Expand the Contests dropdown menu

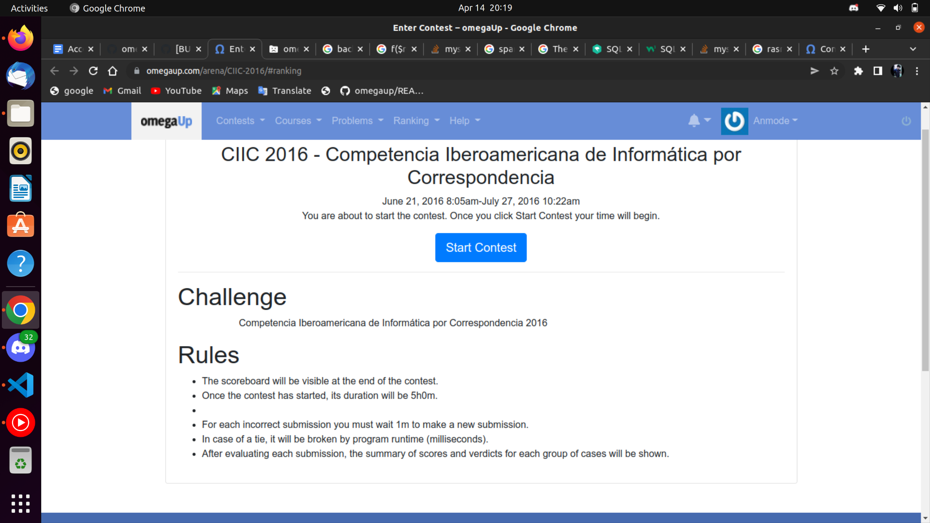(x=240, y=121)
